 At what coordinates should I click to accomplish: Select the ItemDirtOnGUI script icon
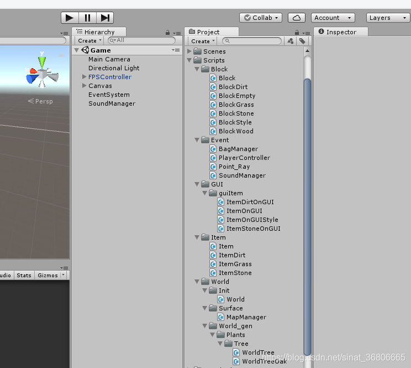(221, 202)
